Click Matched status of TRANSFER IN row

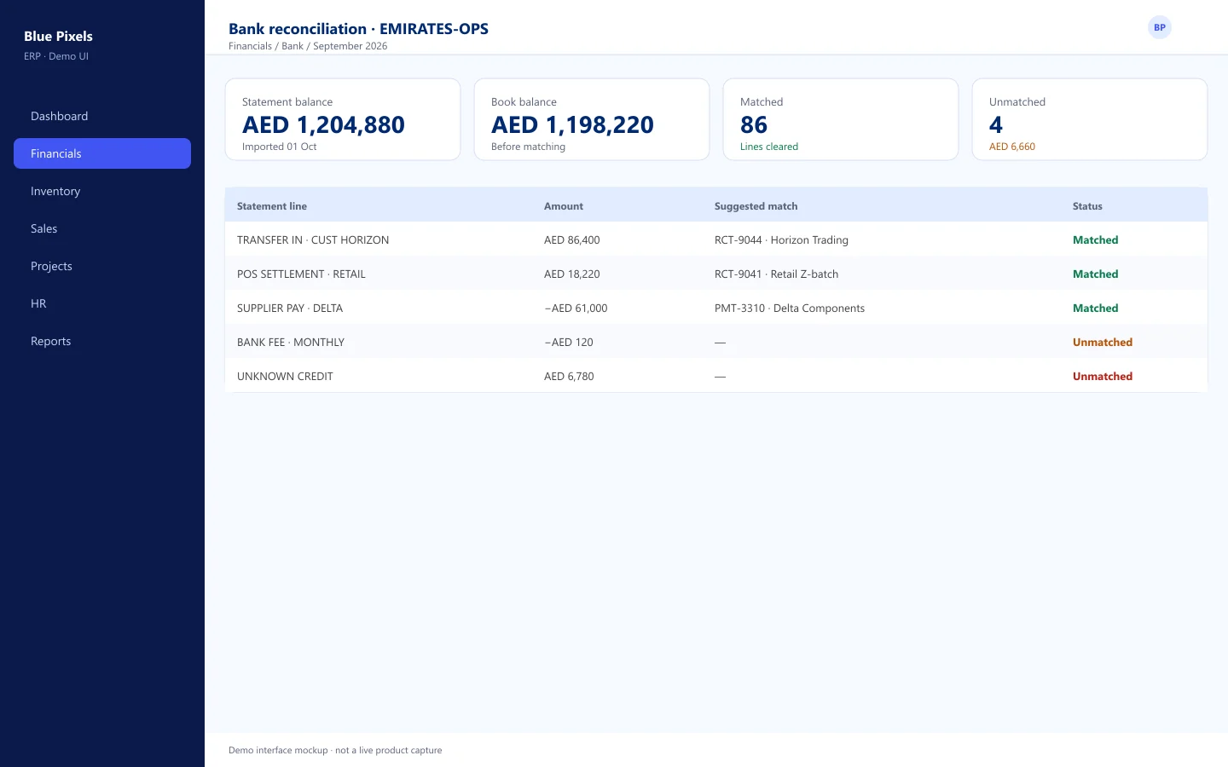(1095, 239)
